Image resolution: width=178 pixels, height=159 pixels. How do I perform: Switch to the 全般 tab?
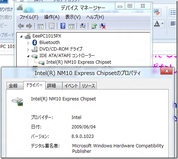(x=15, y=86)
